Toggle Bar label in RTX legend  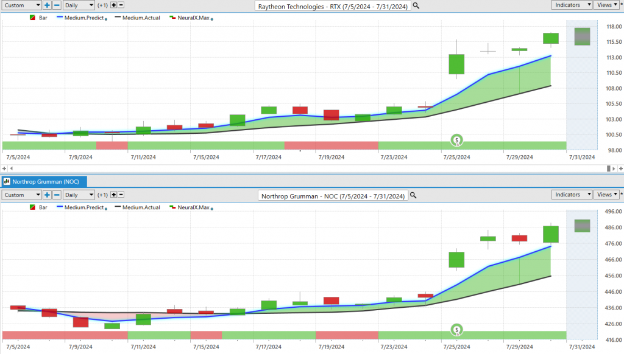click(x=43, y=18)
